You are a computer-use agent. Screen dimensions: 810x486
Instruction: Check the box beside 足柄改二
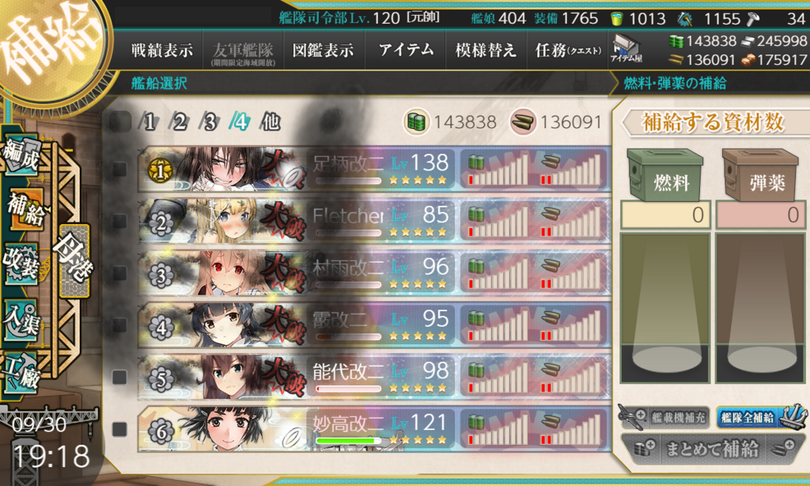tap(119, 169)
